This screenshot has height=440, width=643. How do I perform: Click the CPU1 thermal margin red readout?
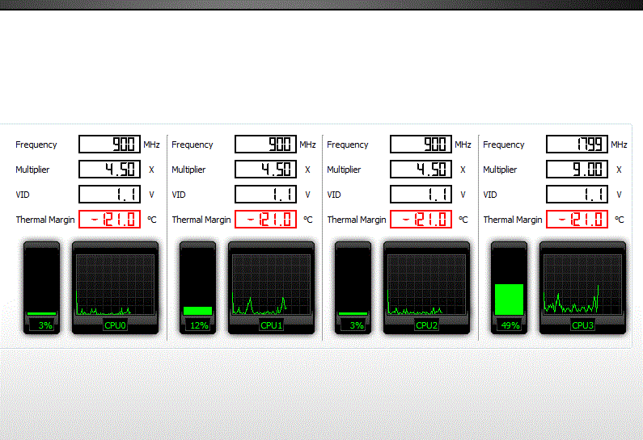tap(265, 219)
